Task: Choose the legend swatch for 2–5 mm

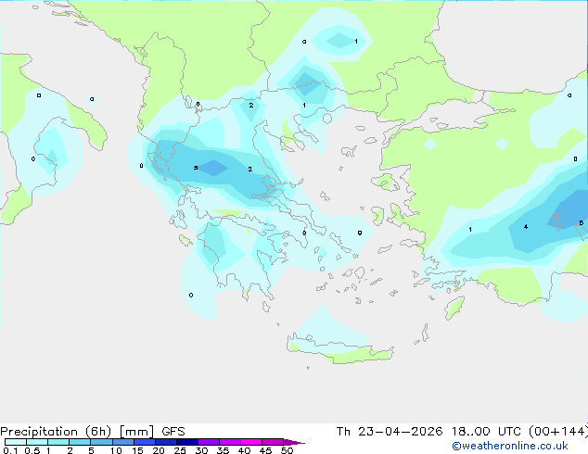Action: [80, 442]
